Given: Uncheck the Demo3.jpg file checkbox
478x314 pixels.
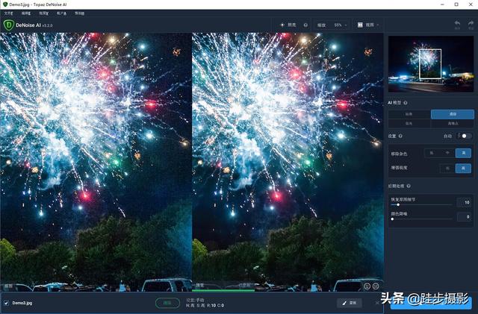Looking at the screenshot, I should (x=7, y=303).
